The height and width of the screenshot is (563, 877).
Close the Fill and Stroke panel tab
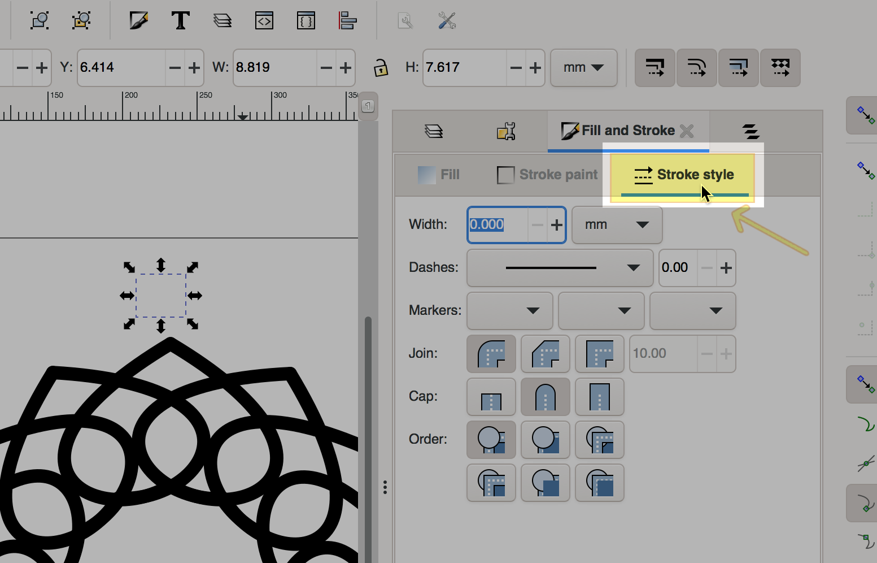687,131
